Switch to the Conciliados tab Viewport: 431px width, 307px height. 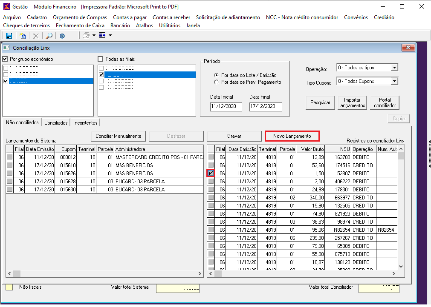coord(56,123)
